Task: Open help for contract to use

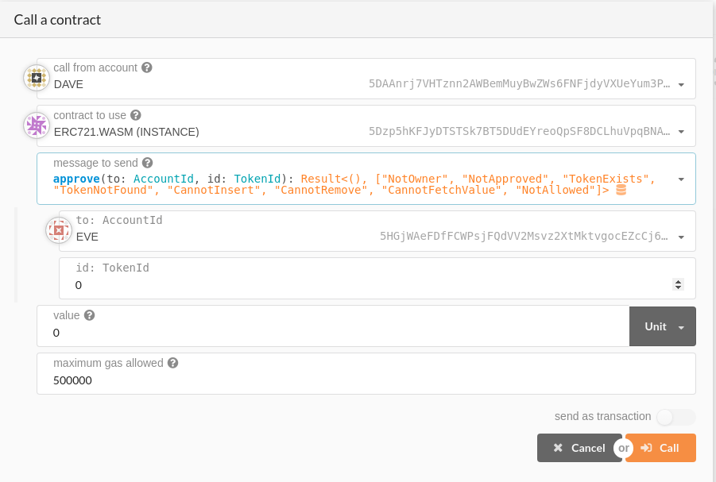Action: [135, 115]
